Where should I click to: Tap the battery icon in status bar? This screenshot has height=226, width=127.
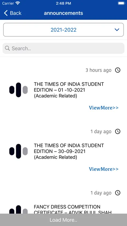click(x=121, y=3)
